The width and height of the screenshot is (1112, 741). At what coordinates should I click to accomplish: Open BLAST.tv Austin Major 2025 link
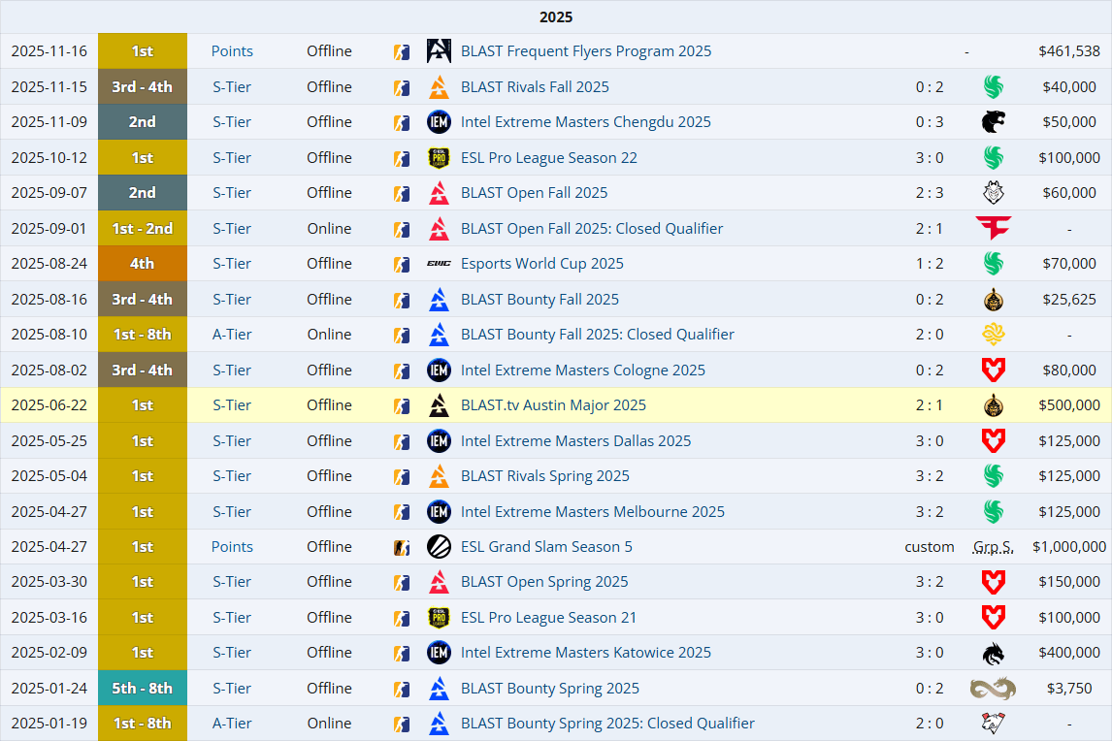click(553, 404)
